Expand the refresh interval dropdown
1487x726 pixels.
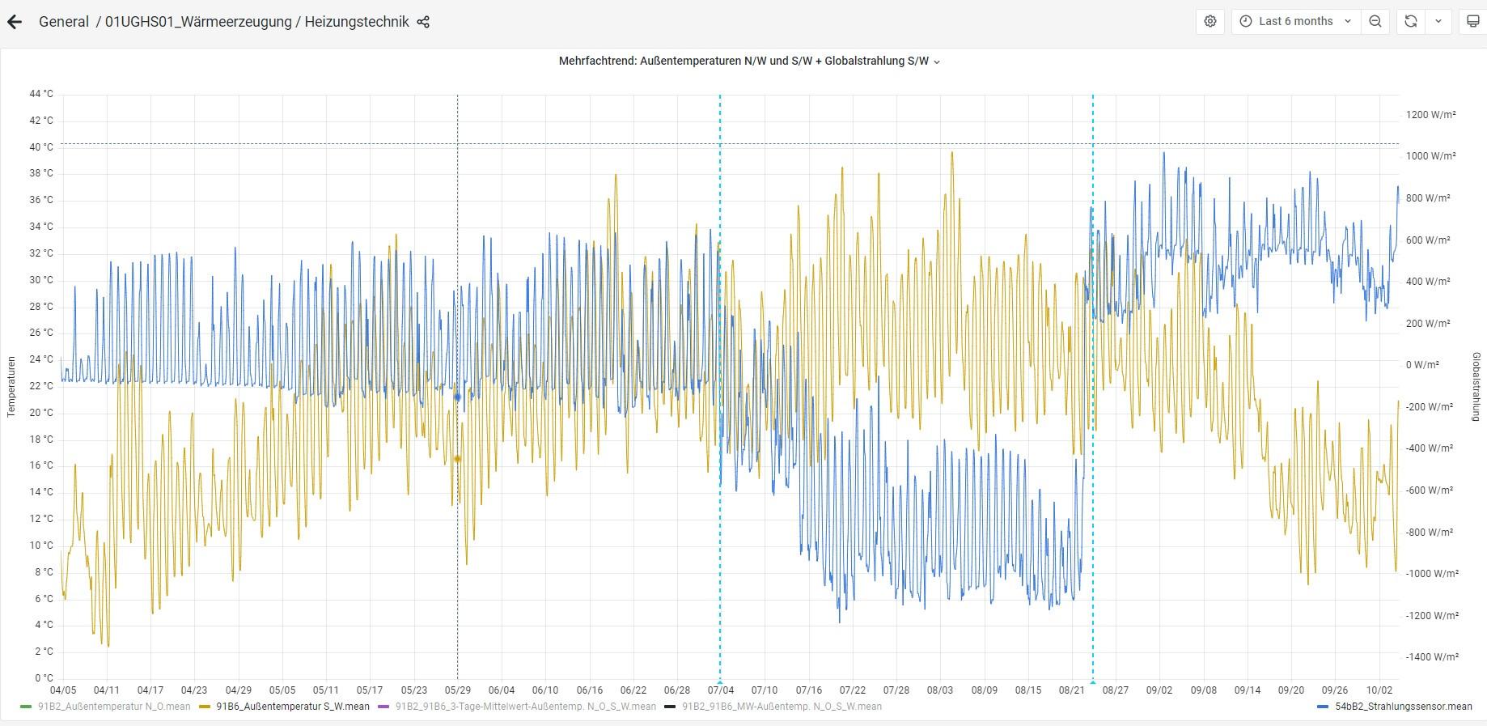tap(1438, 21)
